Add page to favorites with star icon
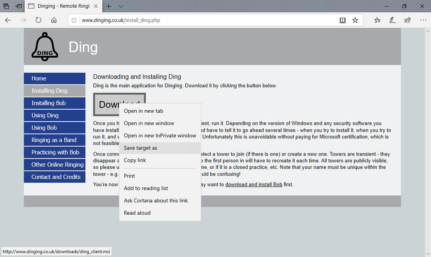 coord(355,20)
